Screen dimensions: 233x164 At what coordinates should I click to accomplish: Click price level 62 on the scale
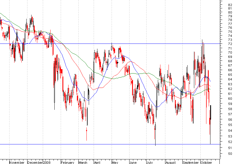tap(230, 89)
